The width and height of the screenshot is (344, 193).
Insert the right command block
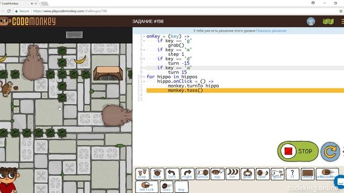point(187,174)
